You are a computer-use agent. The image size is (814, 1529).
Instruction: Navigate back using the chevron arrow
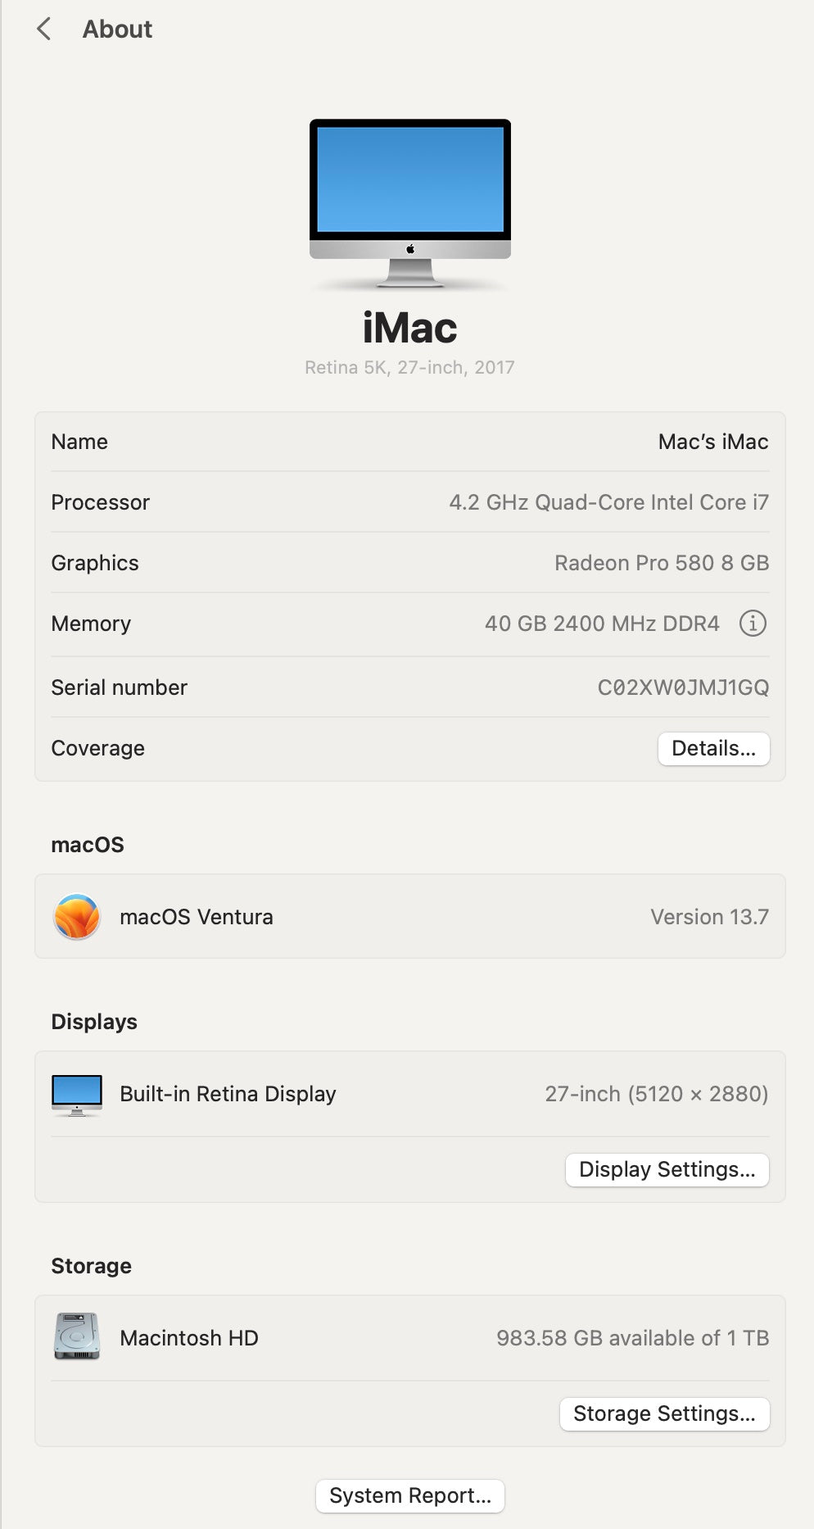(43, 29)
